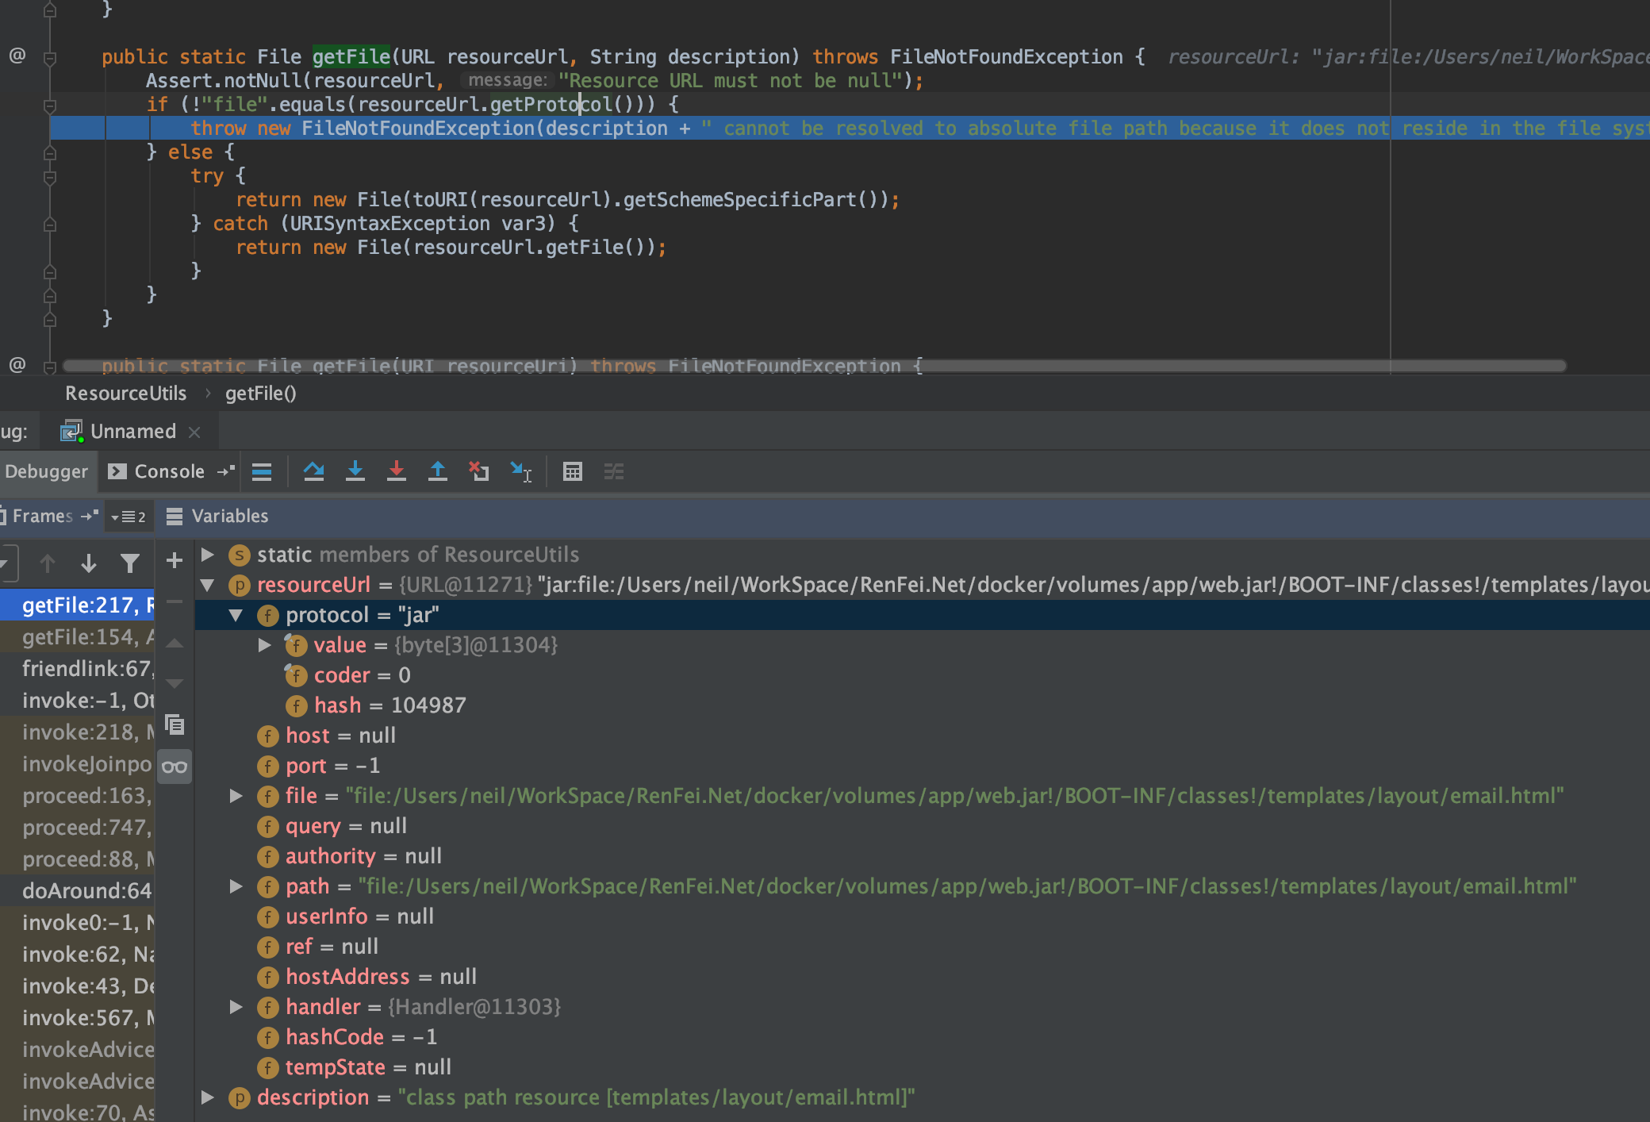Go to previous frame with up arrow
This screenshot has width=1650, height=1122.
pyautogui.click(x=48, y=563)
